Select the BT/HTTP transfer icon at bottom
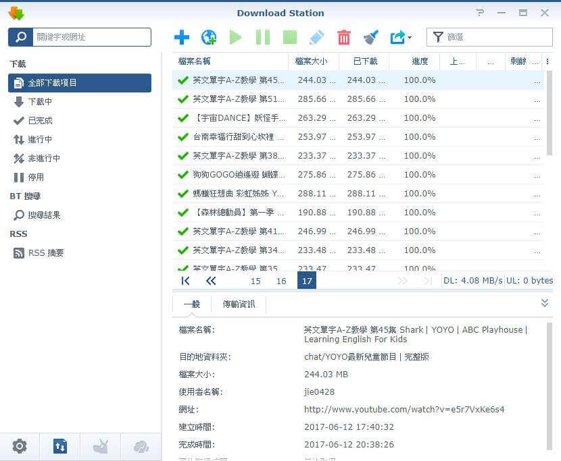The image size is (561, 461). coord(60,445)
